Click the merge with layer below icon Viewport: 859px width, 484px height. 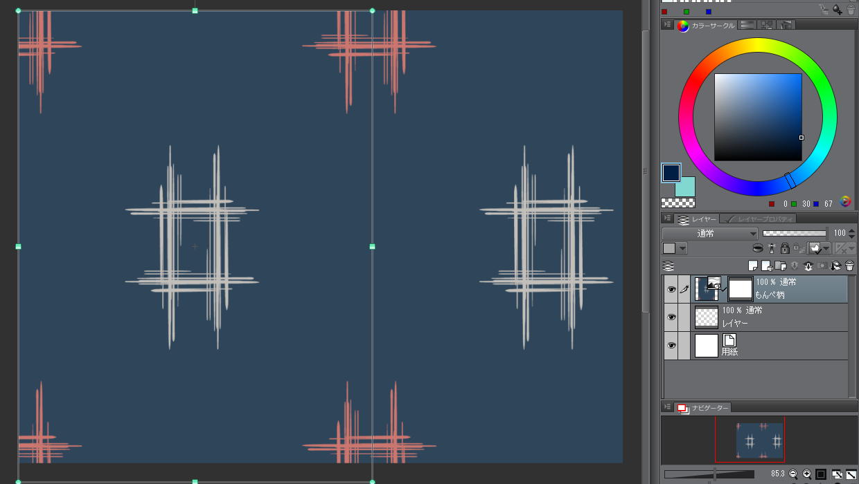click(x=808, y=266)
